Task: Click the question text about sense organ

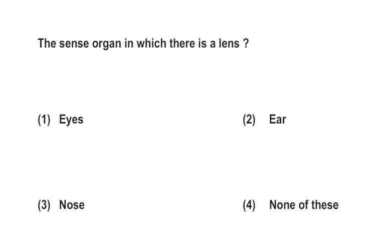Action: [143, 43]
